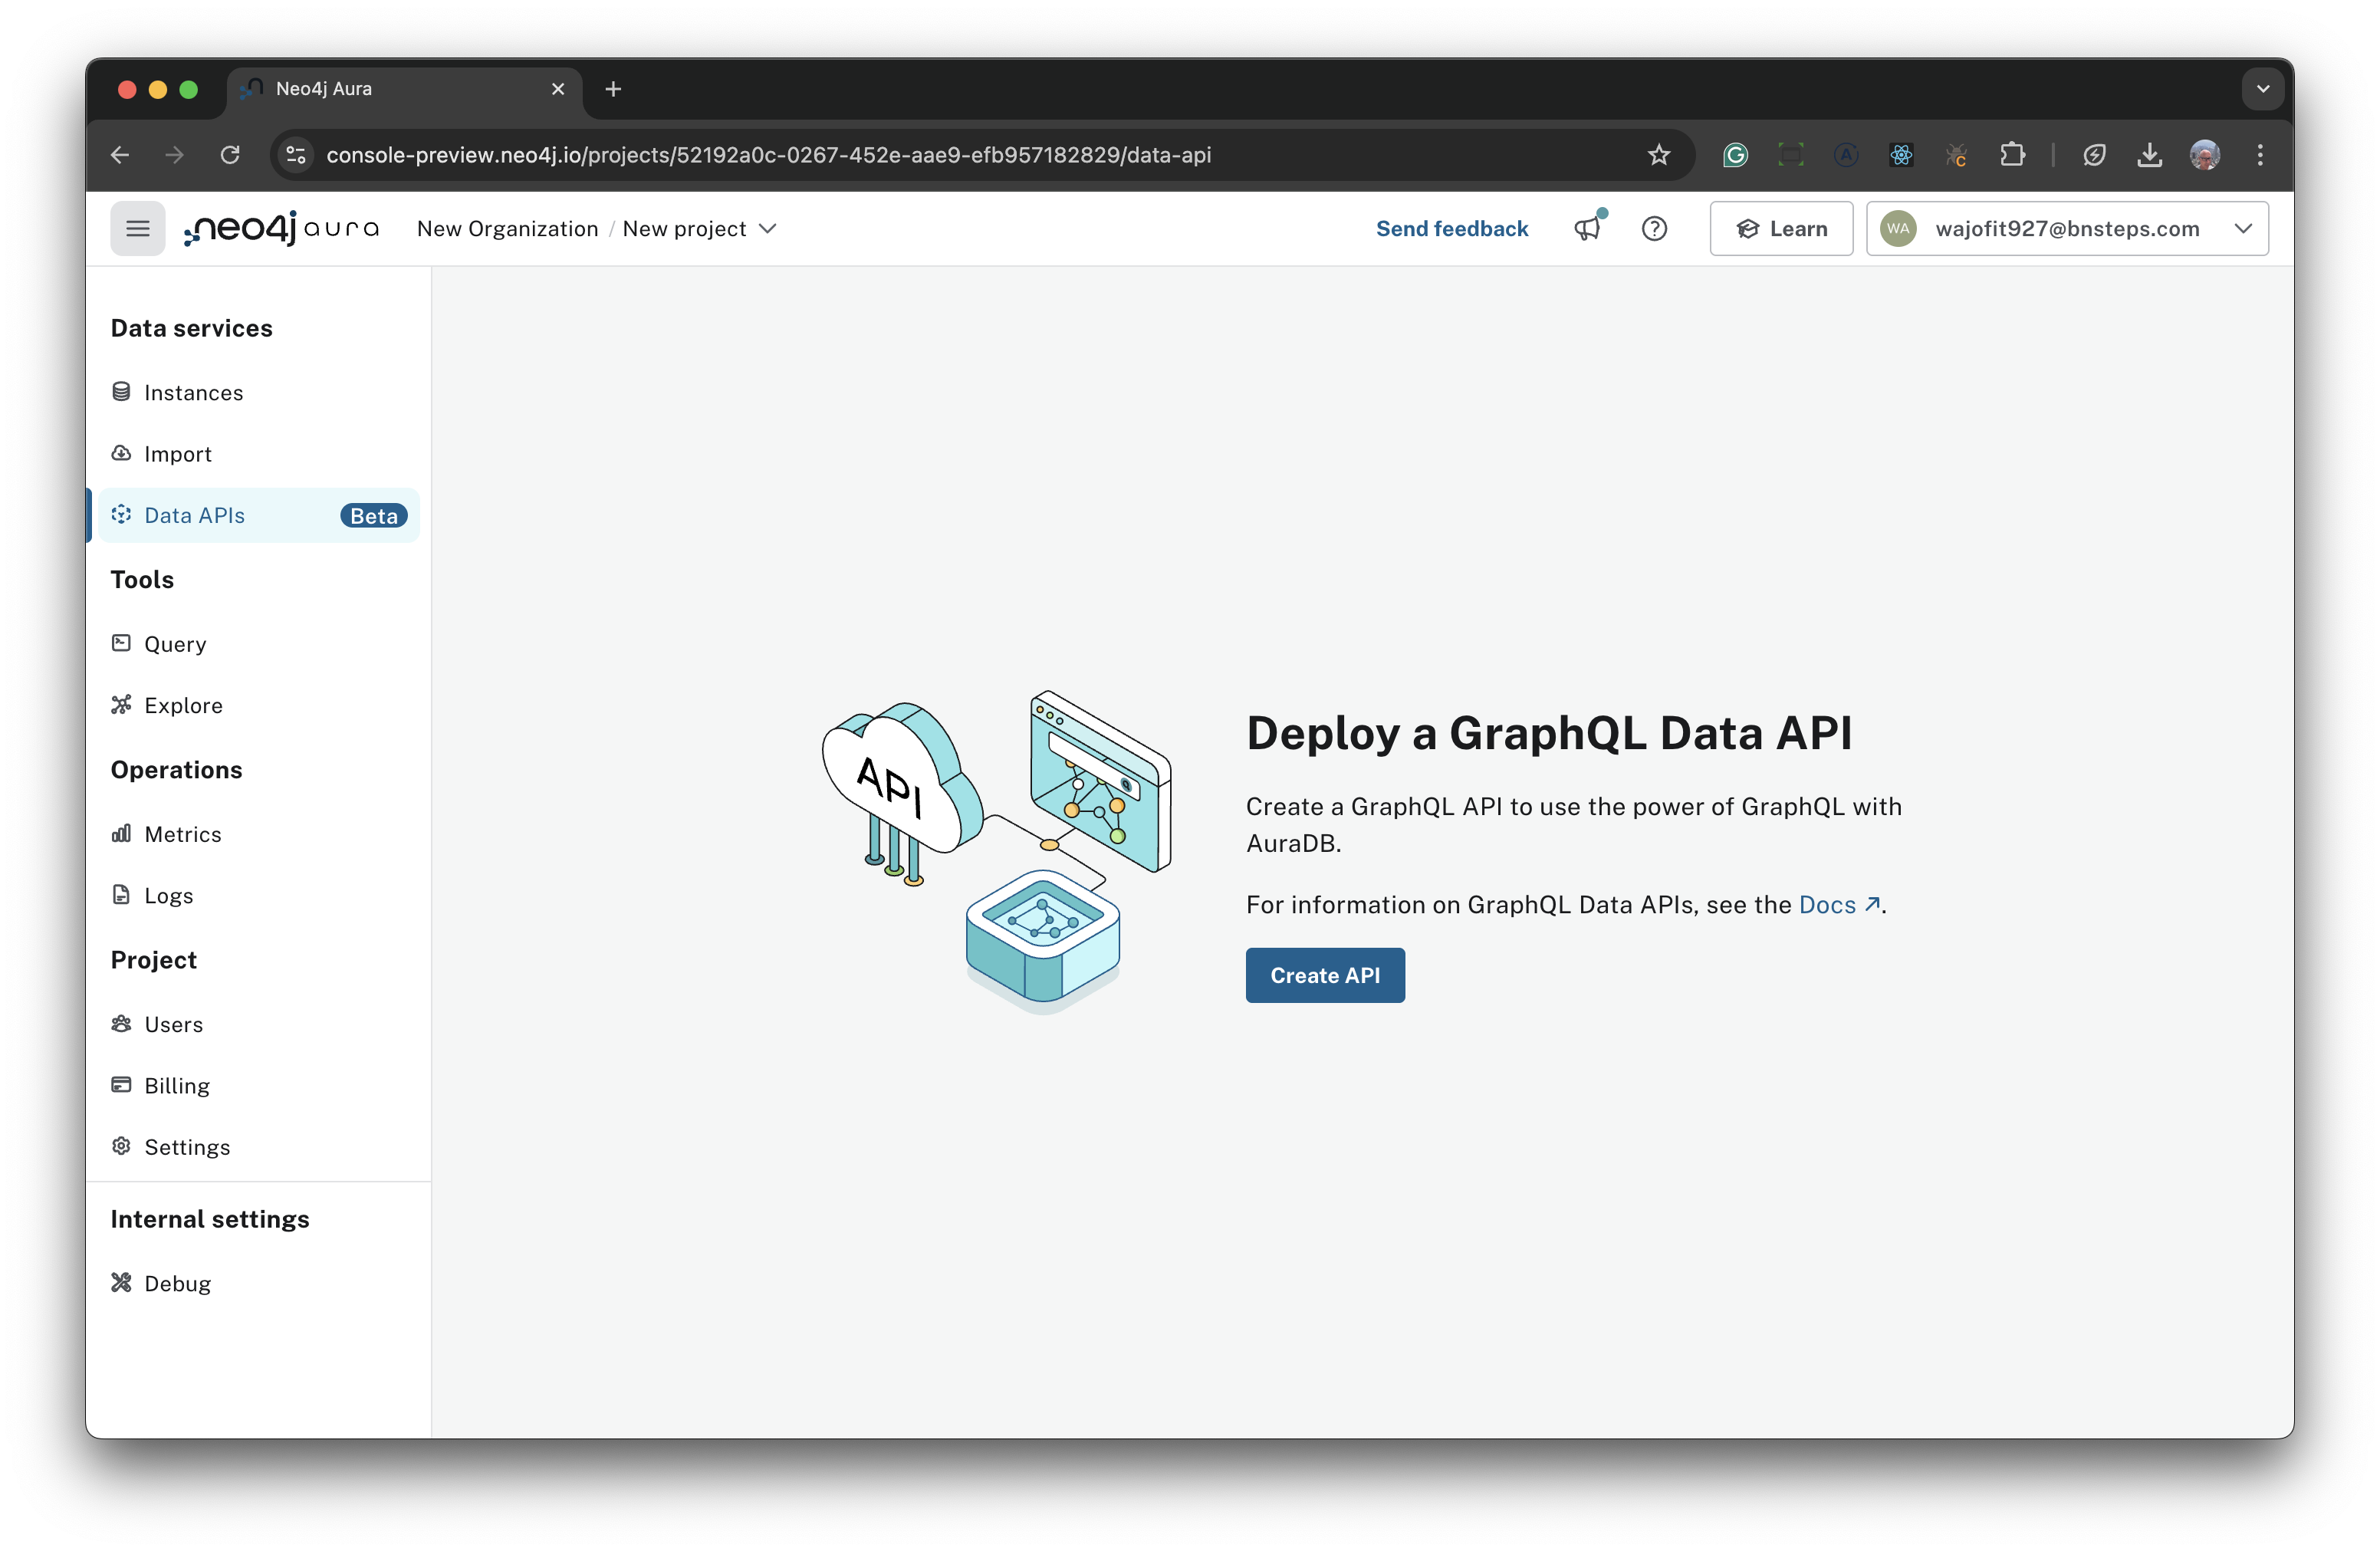Open the help question mark icon
This screenshot has height=1552, width=2380.
click(x=1654, y=229)
